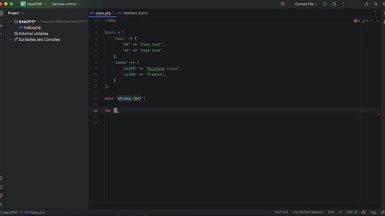Click the 'Lexus' array key on line 8
385x216 pixels.
121,62
